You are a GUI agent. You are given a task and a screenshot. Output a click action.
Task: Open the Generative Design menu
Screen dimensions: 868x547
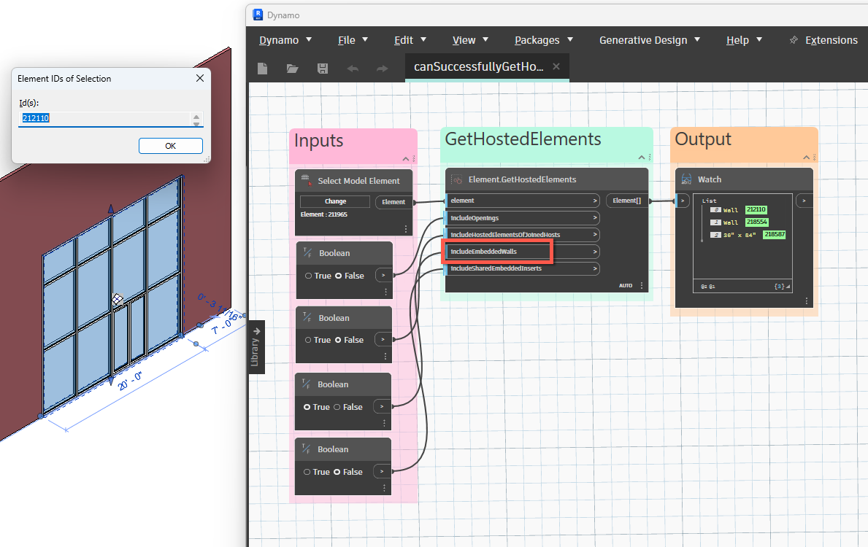650,40
